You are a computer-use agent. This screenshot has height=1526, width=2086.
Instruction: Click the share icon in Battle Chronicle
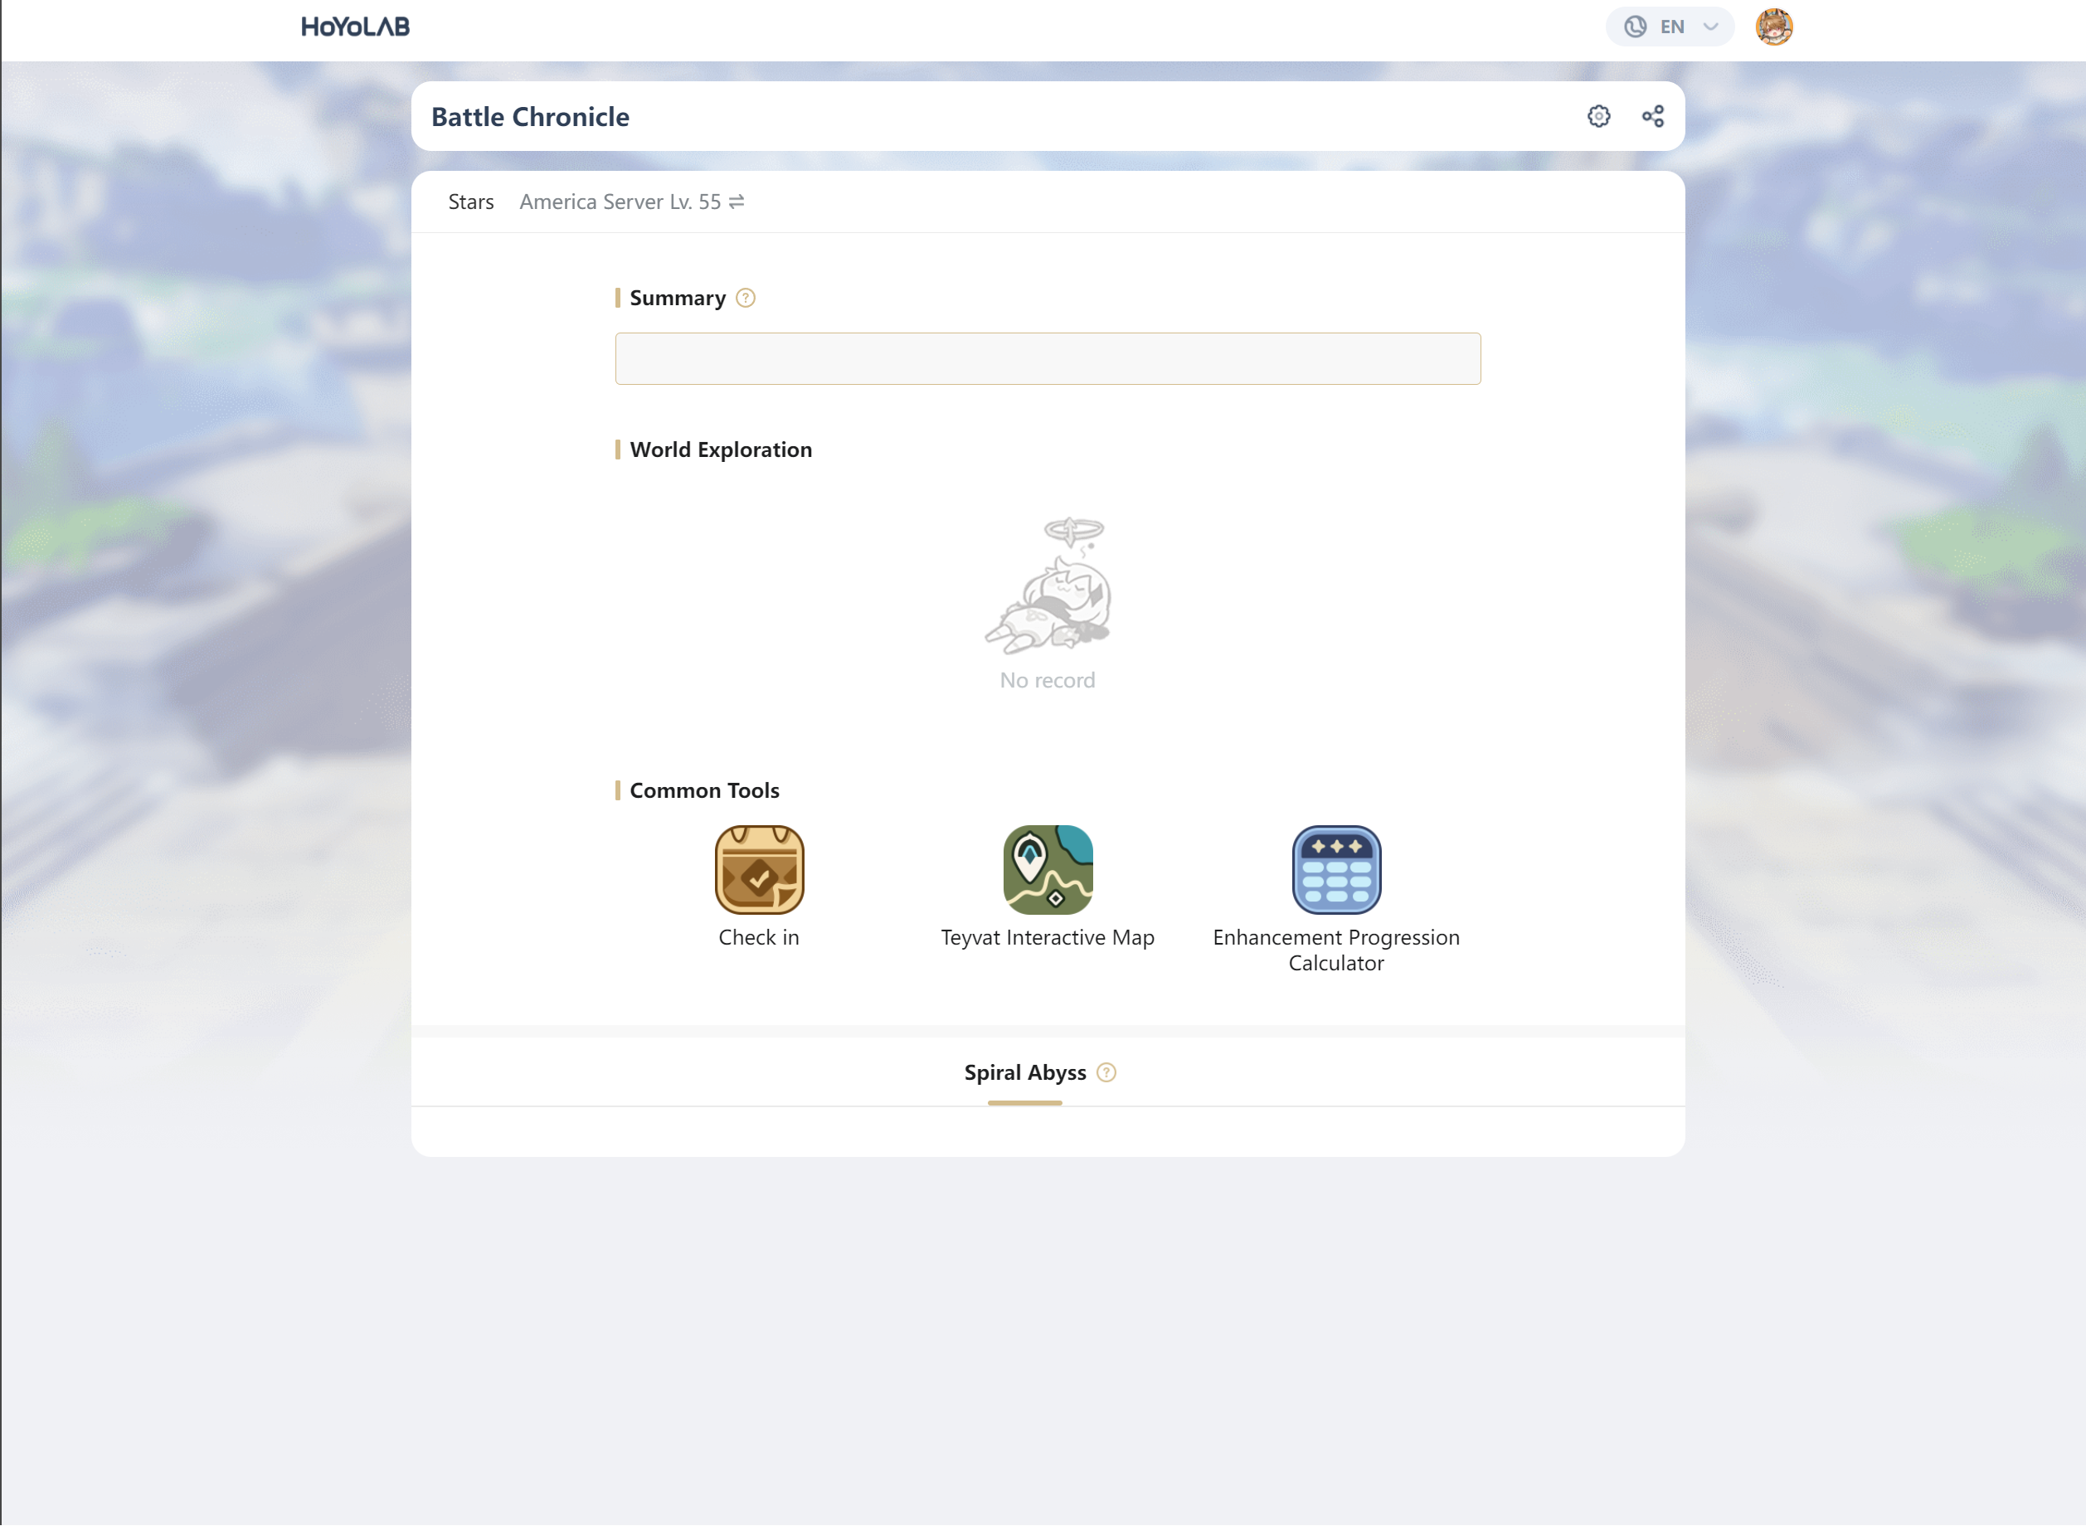pos(1653,116)
